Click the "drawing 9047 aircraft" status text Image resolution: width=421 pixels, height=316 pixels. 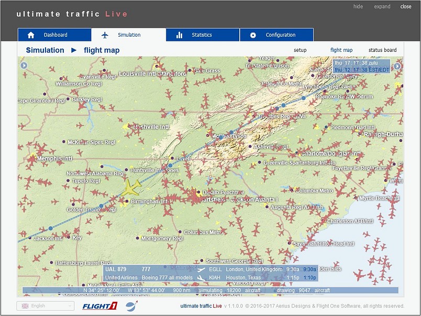[303, 290]
